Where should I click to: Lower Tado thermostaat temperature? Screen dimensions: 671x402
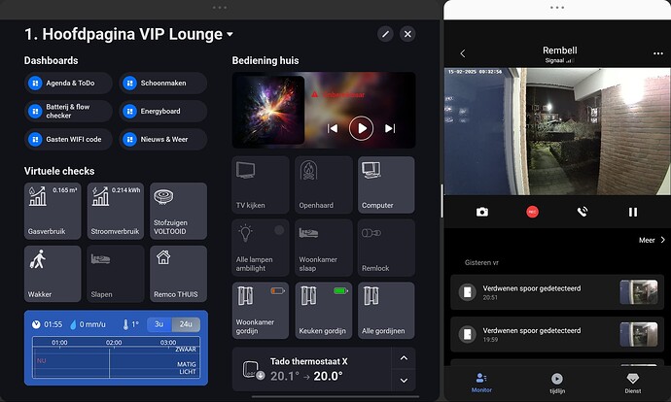[404, 381]
